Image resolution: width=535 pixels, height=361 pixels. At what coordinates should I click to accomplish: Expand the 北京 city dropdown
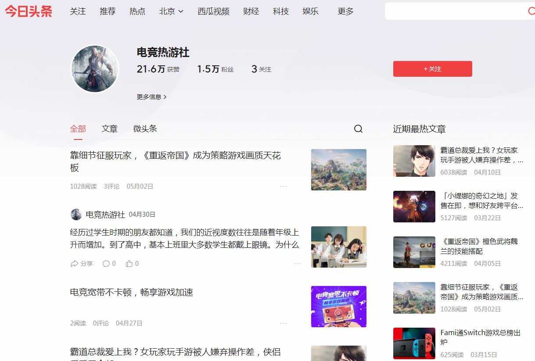pyautogui.click(x=171, y=11)
